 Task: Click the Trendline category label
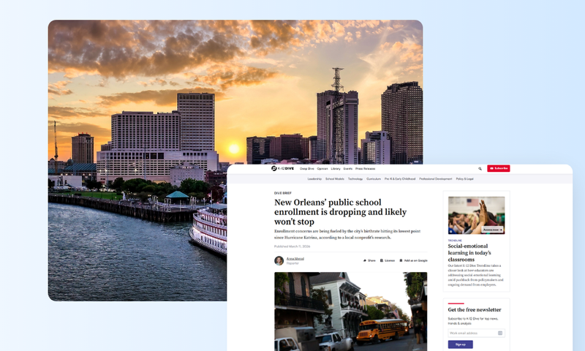455,241
